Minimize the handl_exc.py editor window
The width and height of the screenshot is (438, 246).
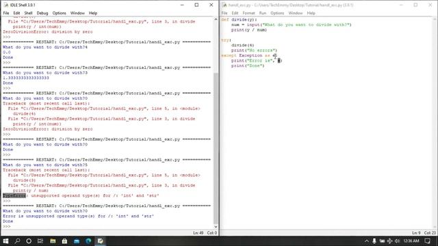coord(401,5)
